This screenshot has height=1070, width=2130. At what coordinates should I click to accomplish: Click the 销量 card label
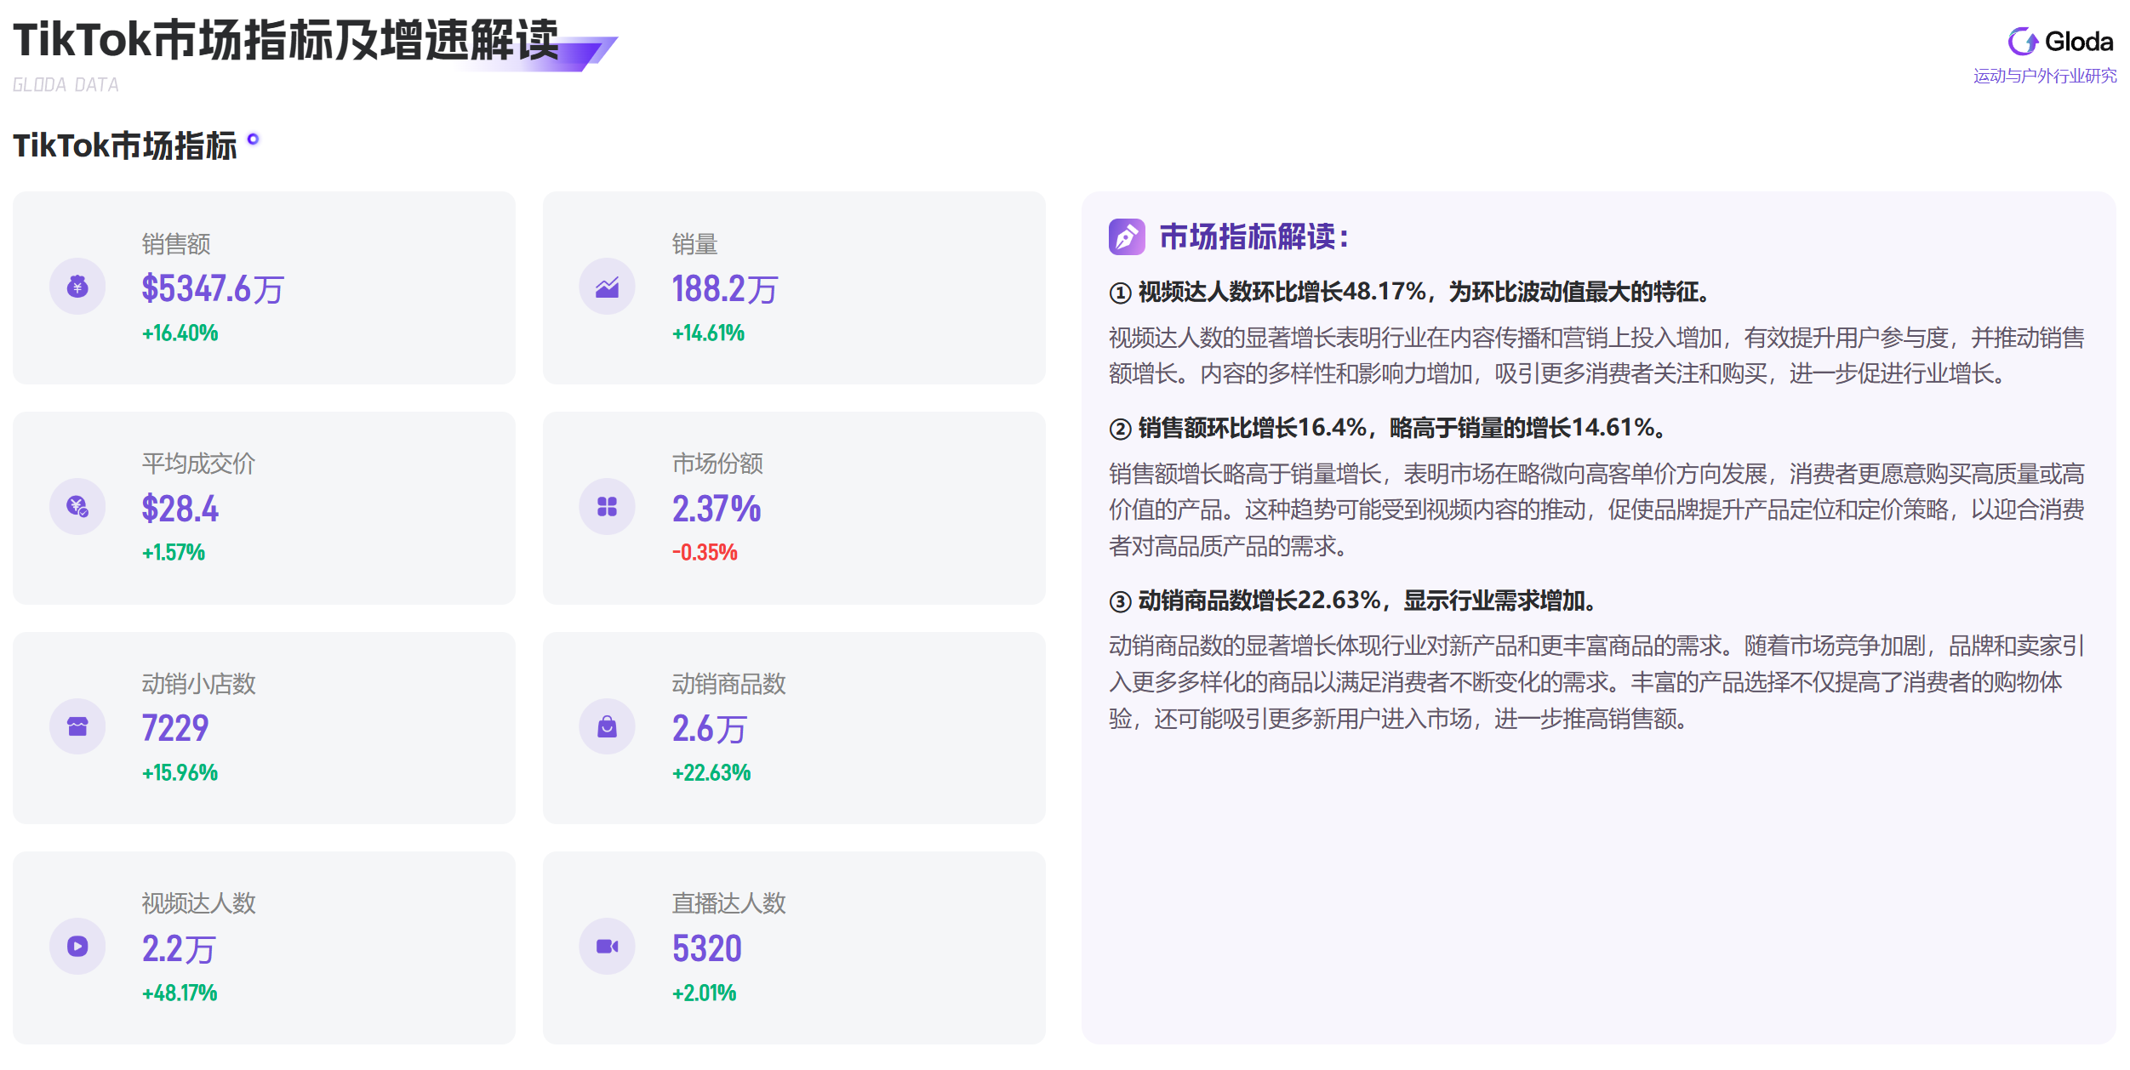coord(694,244)
